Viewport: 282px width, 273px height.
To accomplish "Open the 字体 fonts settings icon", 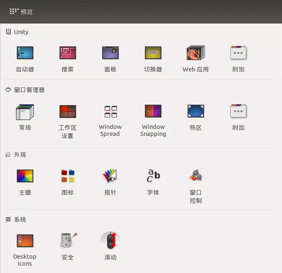I will pyautogui.click(x=153, y=176).
